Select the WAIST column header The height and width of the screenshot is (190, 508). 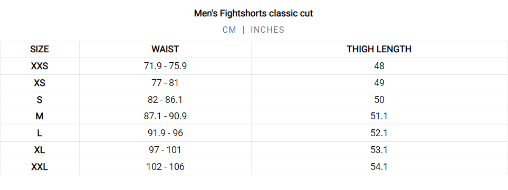165,49
